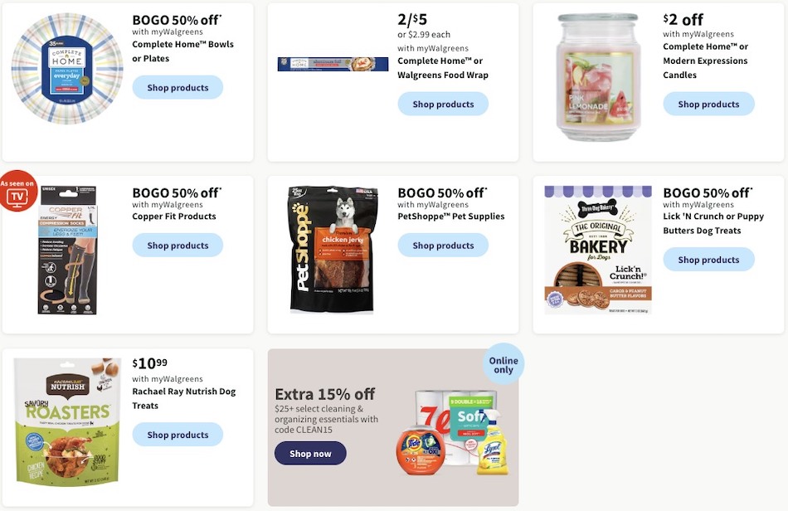Click Shop now for extra 15% off
This screenshot has height=511, width=788.
point(310,453)
